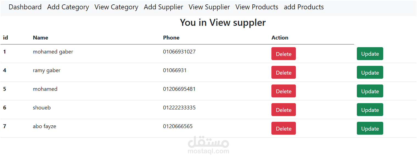Update supplier shoueb
This screenshot has height=158, width=417.
coord(370,110)
